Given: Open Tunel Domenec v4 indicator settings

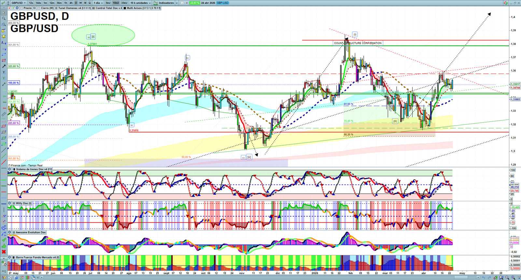Looking at the screenshot, I should pos(75,8).
